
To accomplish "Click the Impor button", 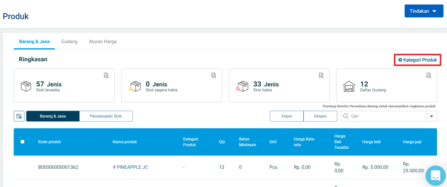I will 286,116.
